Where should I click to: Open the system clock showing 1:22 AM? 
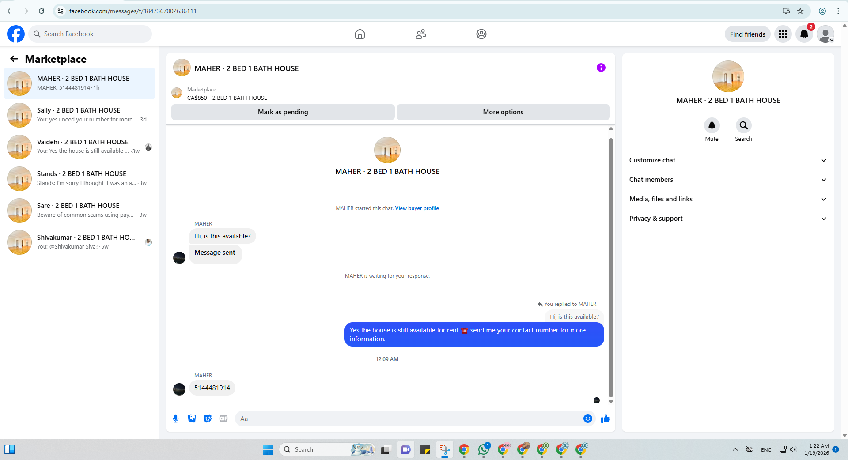point(817,449)
